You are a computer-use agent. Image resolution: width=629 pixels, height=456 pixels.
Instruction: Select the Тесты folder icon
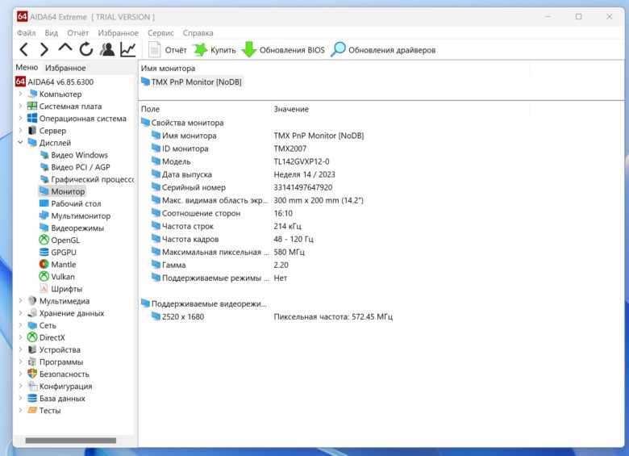click(32, 410)
